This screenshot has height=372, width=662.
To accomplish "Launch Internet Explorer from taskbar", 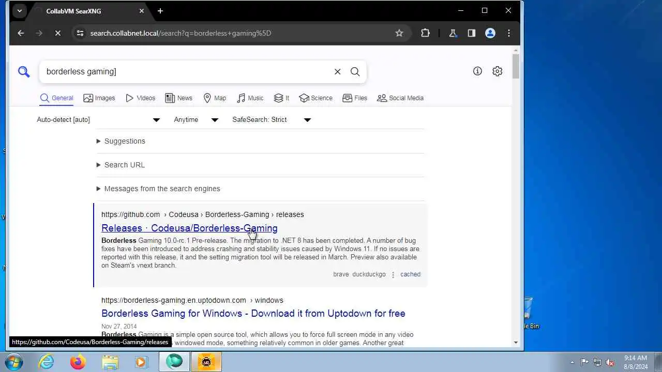I will [46, 362].
